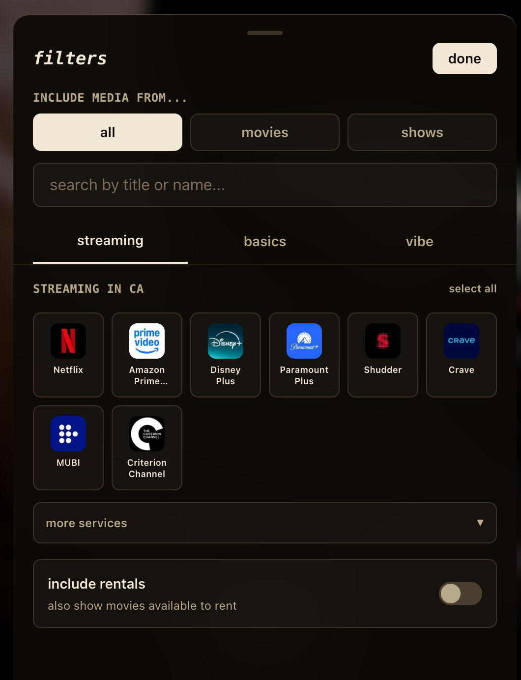521x680 pixels.
Task: Select the Paramount Plus service icon
Action: pos(304,341)
